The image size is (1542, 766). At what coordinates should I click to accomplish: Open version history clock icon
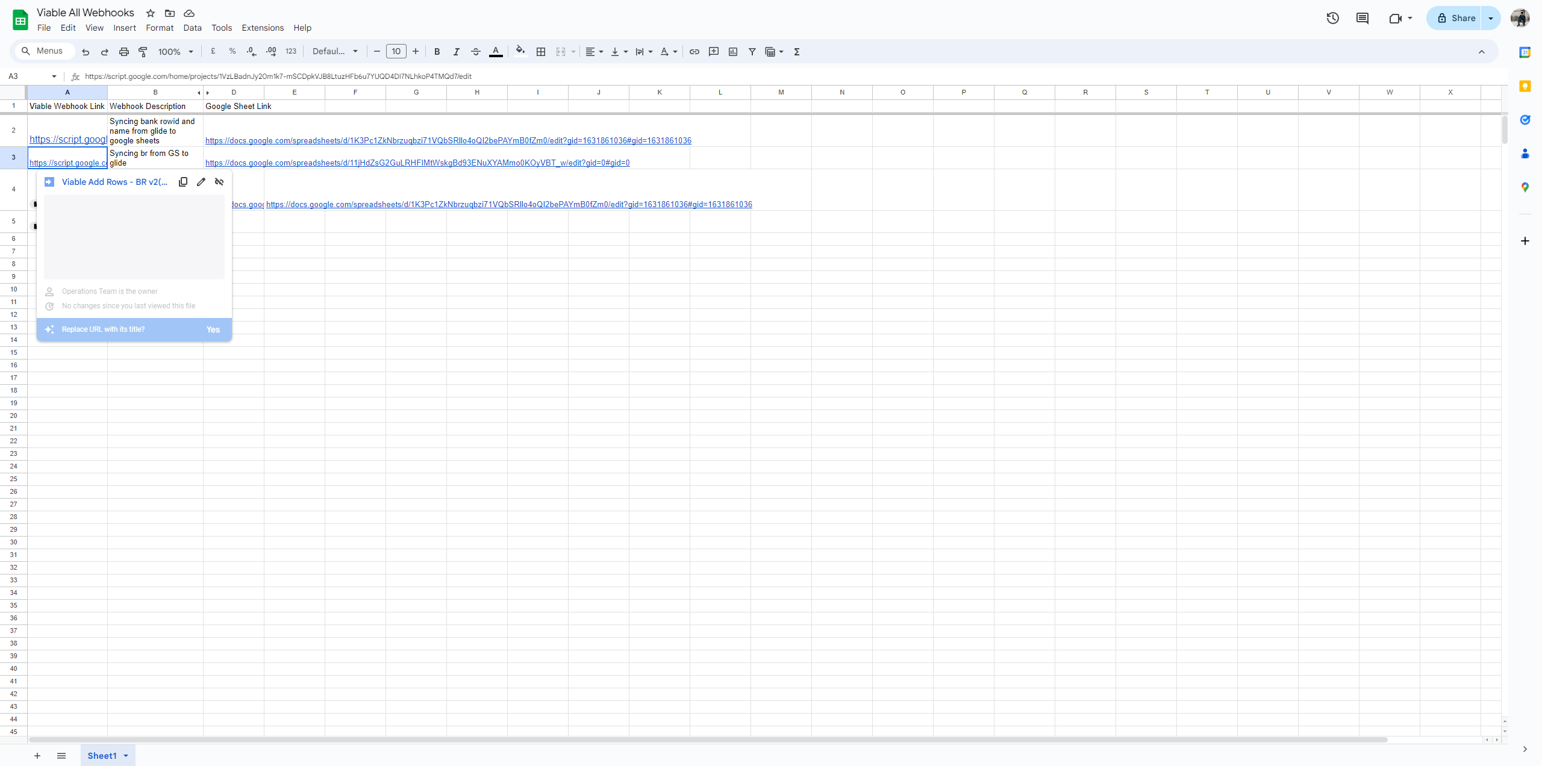tap(1332, 18)
